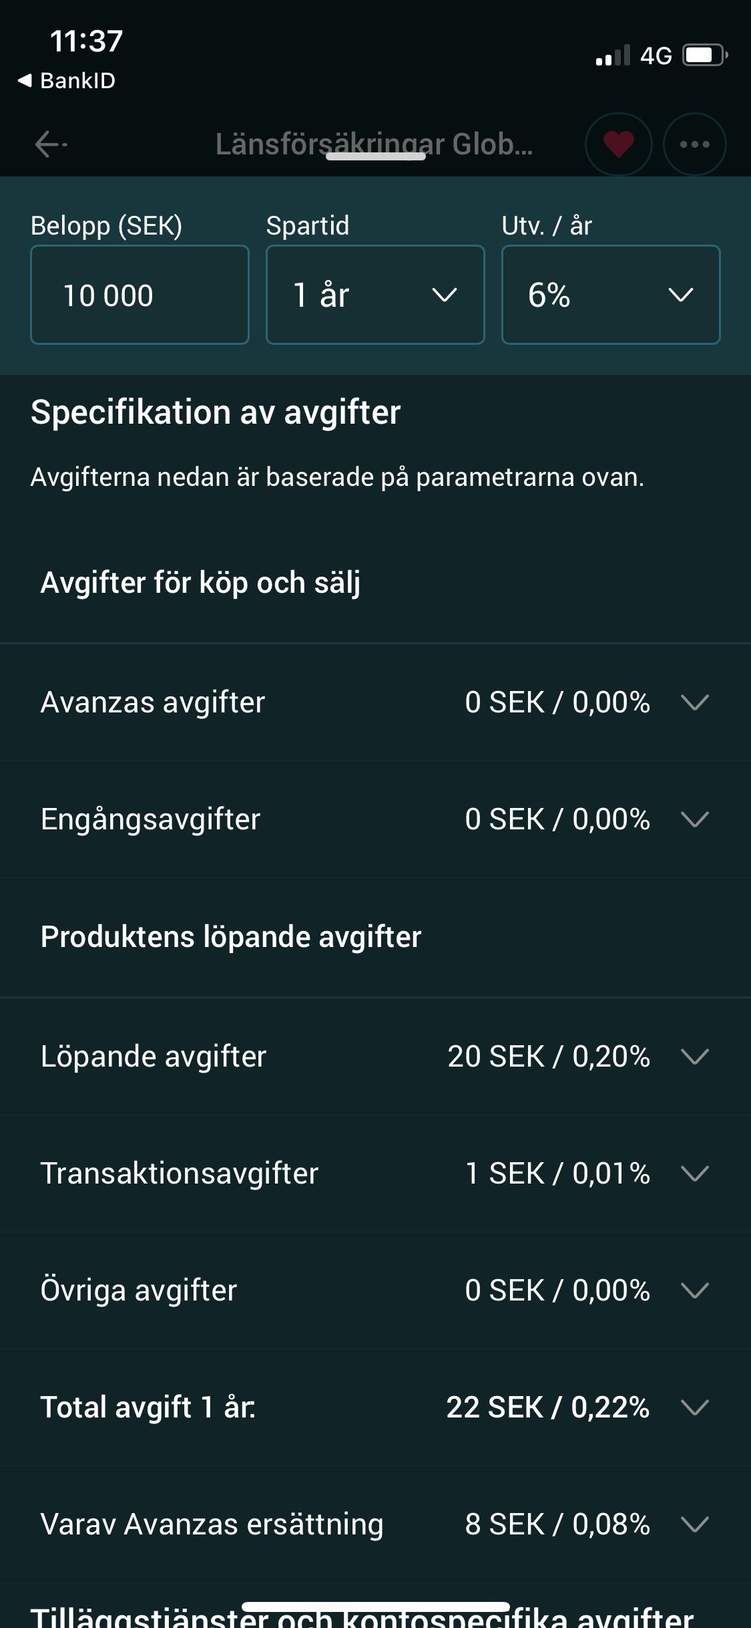751x1628 pixels.
Task: Tap the Transaktionsavgifter label
Action: [x=180, y=1174]
